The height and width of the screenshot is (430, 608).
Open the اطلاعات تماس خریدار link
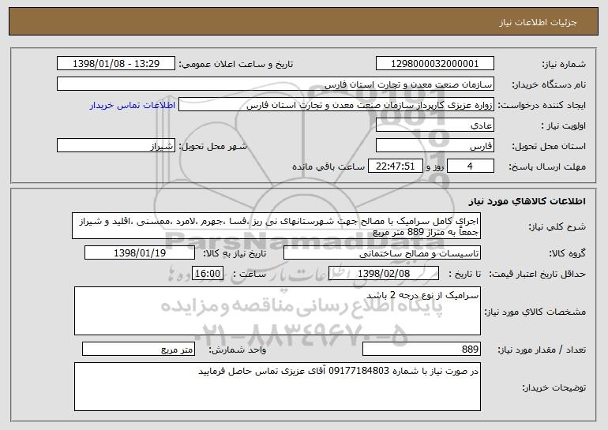133,105
